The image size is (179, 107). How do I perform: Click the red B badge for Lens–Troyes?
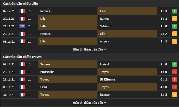coord(175,87)
